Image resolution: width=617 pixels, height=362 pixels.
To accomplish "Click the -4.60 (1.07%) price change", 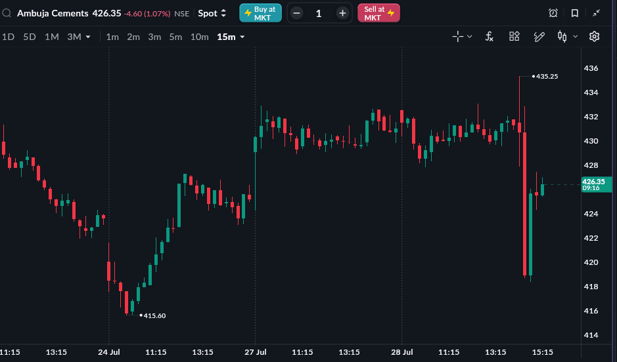I will click(x=147, y=14).
